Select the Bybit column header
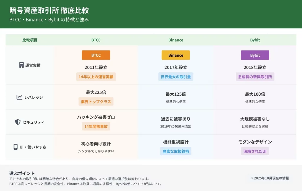 click(x=255, y=40)
